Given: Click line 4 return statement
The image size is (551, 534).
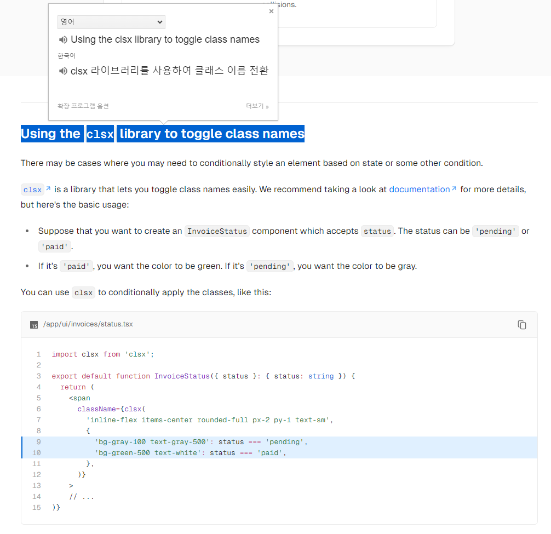Looking at the screenshot, I should tap(77, 387).
